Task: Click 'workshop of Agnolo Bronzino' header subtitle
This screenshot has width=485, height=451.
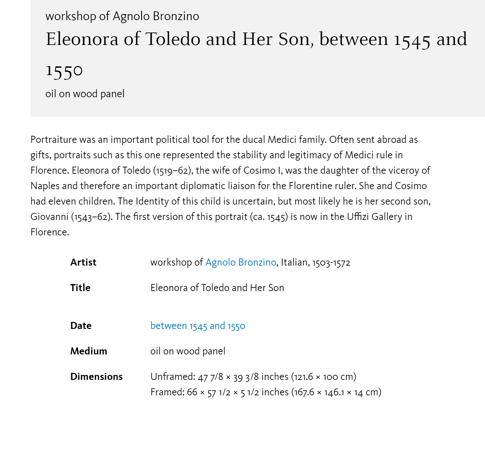Action: 123,16
